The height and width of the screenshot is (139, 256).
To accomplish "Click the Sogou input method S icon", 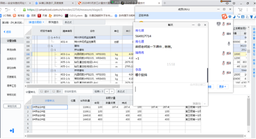I will click(x=224, y=16).
